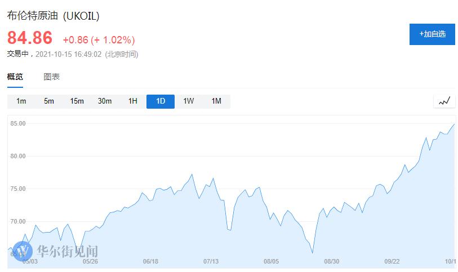Click the 08/30 date on chart axis
The width and height of the screenshot is (458, 272).
(332, 261)
